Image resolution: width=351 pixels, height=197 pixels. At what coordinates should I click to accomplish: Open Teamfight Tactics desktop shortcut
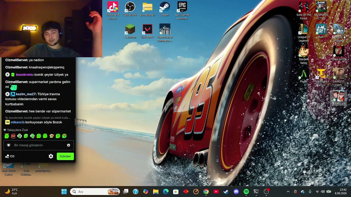[321, 77]
